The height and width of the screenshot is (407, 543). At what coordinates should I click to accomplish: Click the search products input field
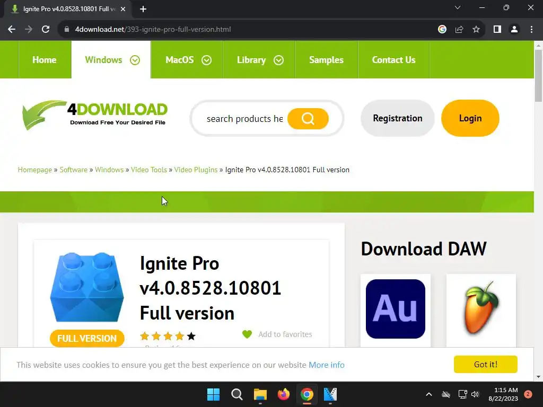[244, 119]
